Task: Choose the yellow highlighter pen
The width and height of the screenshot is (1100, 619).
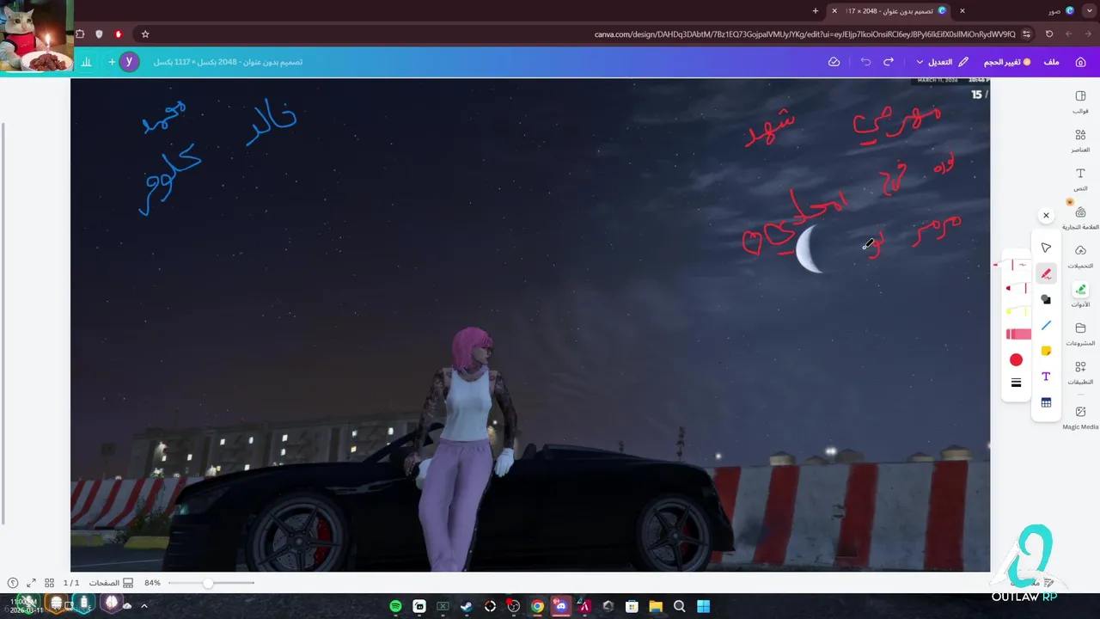Action: [x=1016, y=311]
